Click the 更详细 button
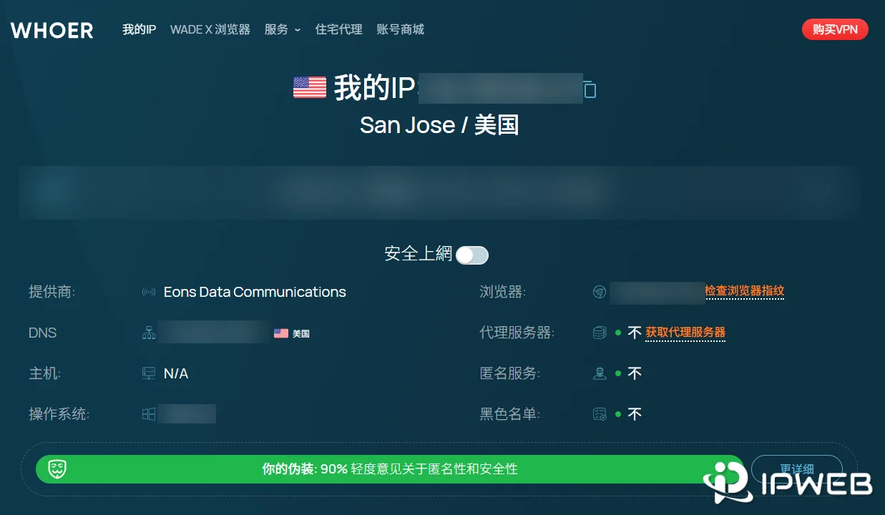Screen dimensions: 885x515 tap(797, 469)
